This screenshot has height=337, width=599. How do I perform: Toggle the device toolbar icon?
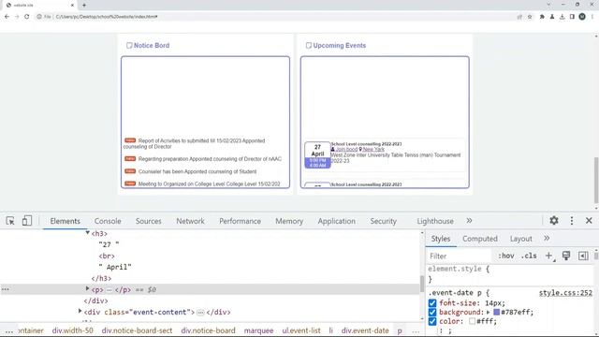point(27,221)
